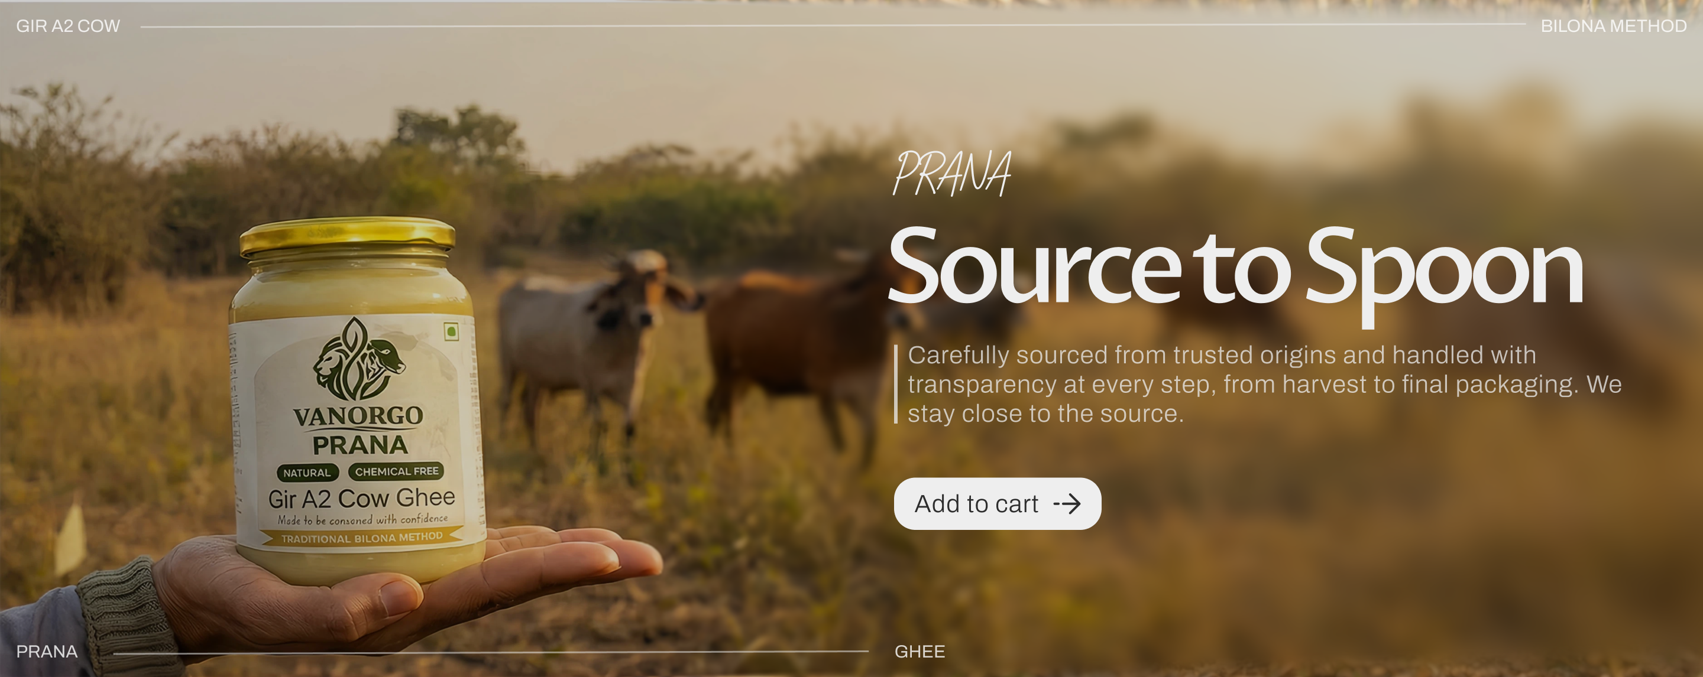1703x677 pixels.
Task: Click the VANORGO PRANA brand text on jar
Action: click(359, 431)
